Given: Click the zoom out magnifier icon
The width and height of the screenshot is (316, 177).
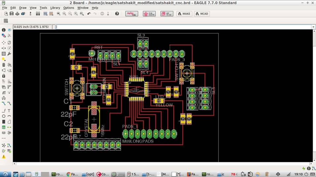Looking at the screenshot, I should coord(70,13).
